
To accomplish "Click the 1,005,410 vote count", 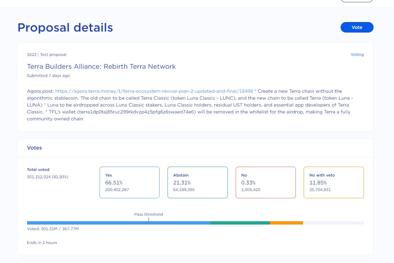I will pos(251,190).
